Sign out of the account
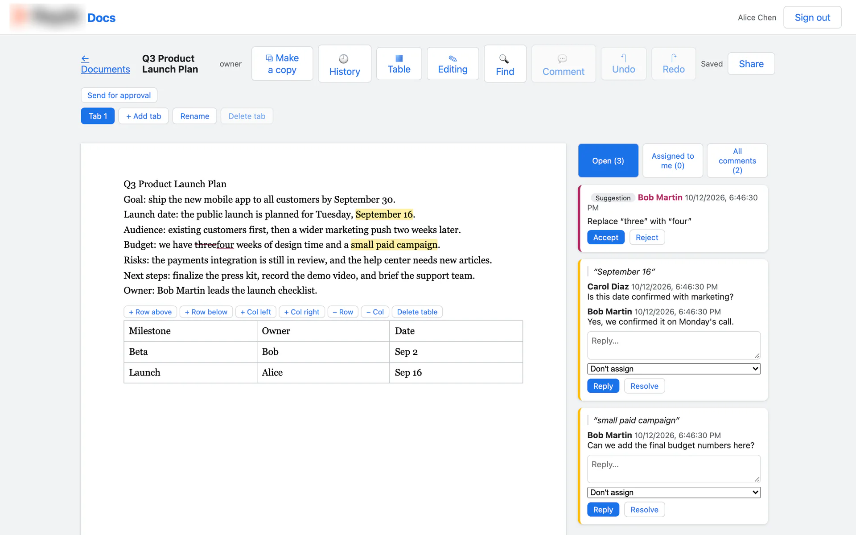 812,17
